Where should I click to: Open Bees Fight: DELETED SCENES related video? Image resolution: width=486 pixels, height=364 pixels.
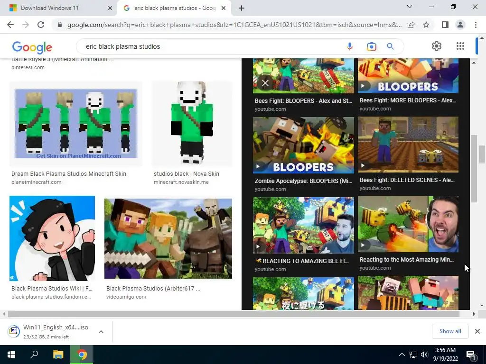pos(408,145)
